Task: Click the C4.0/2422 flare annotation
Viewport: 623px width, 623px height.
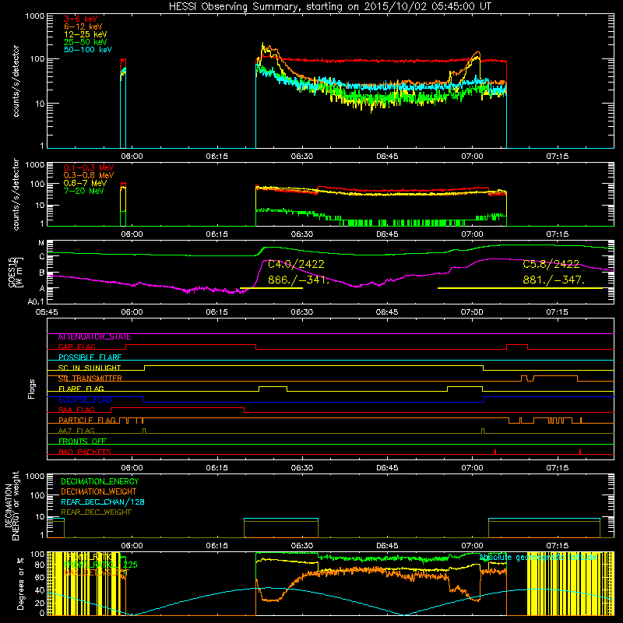Action: [x=296, y=264]
